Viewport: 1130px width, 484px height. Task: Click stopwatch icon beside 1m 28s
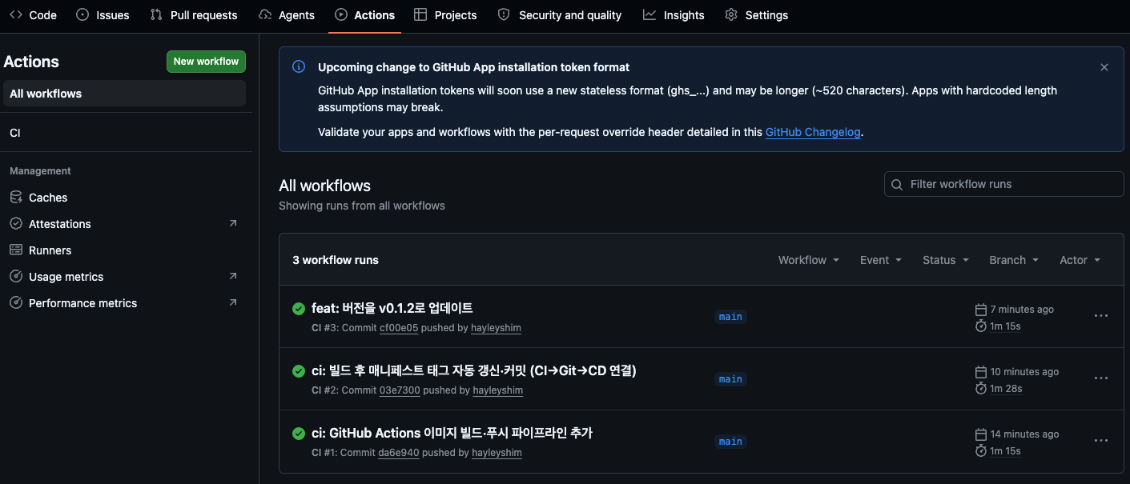tap(981, 388)
